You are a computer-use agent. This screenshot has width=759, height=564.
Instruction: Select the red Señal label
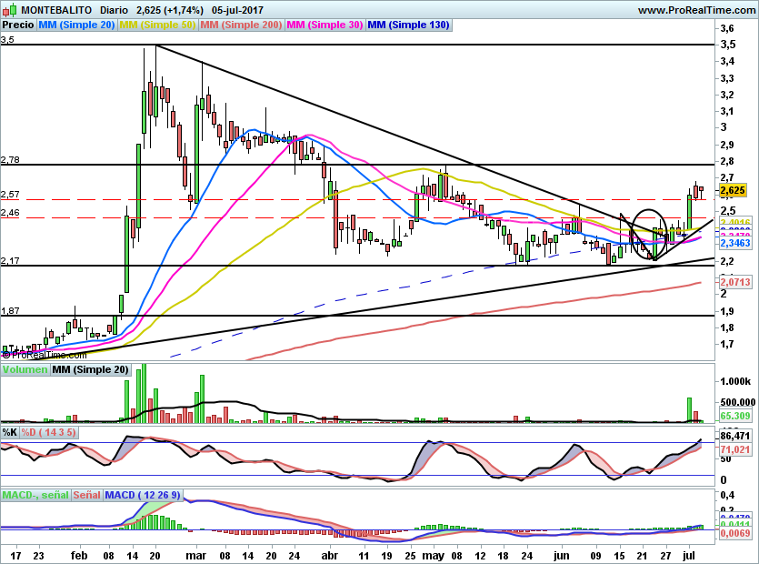point(87,496)
